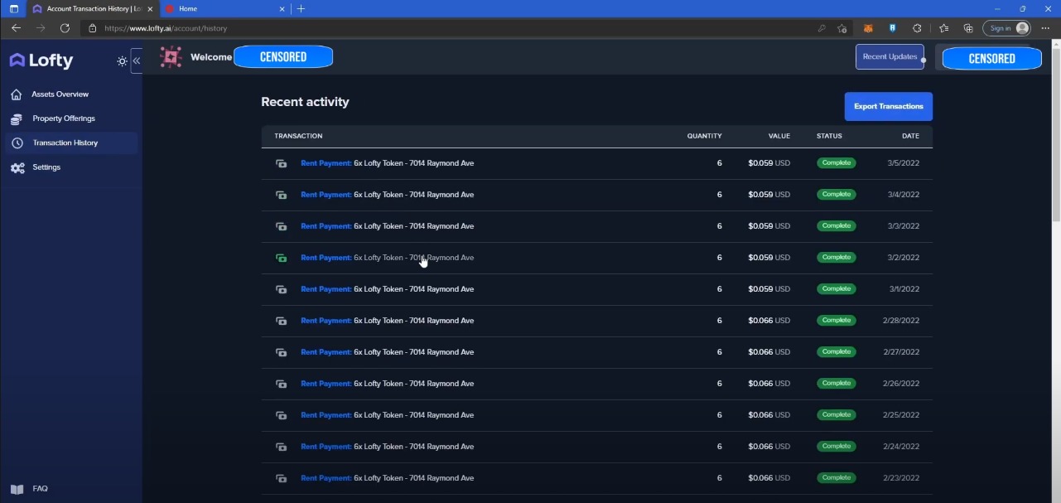Screen dimensions: 1061x503
Task: Open Rent Payment link dated 3/3/2022
Action: (326, 226)
